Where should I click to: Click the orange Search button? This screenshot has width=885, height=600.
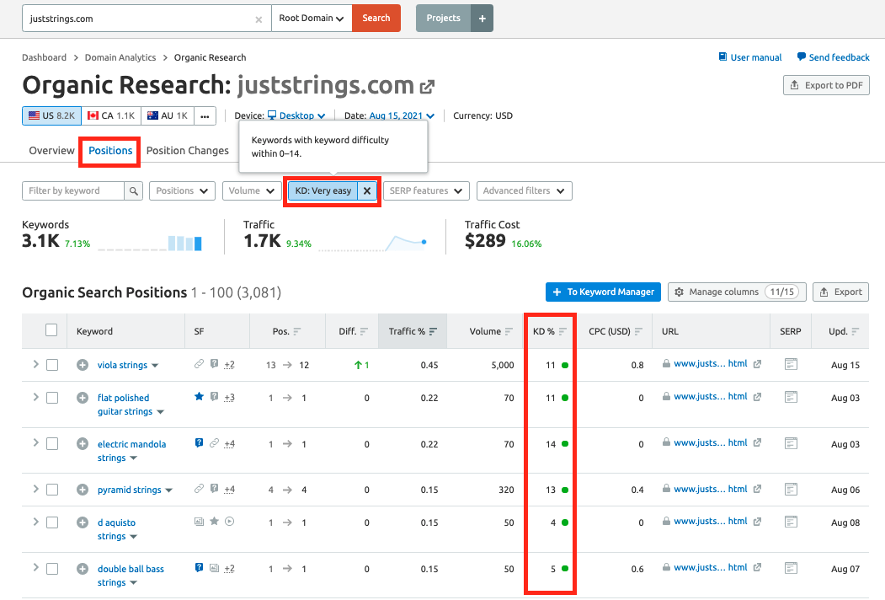(x=376, y=18)
